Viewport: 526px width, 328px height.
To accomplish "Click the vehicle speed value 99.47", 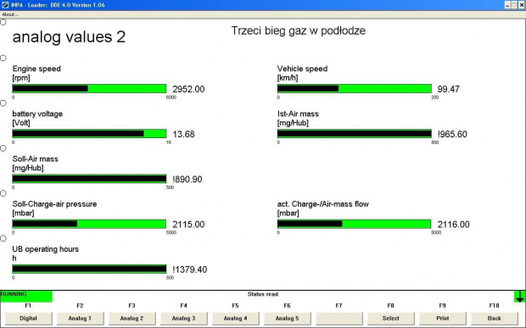I will (x=449, y=89).
